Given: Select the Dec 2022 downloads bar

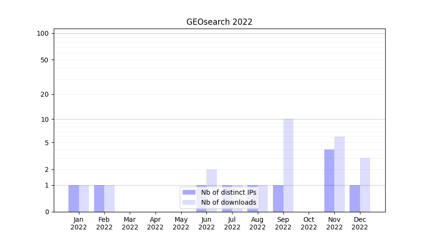Looking at the screenshot, I should pyautogui.click(x=365, y=185).
